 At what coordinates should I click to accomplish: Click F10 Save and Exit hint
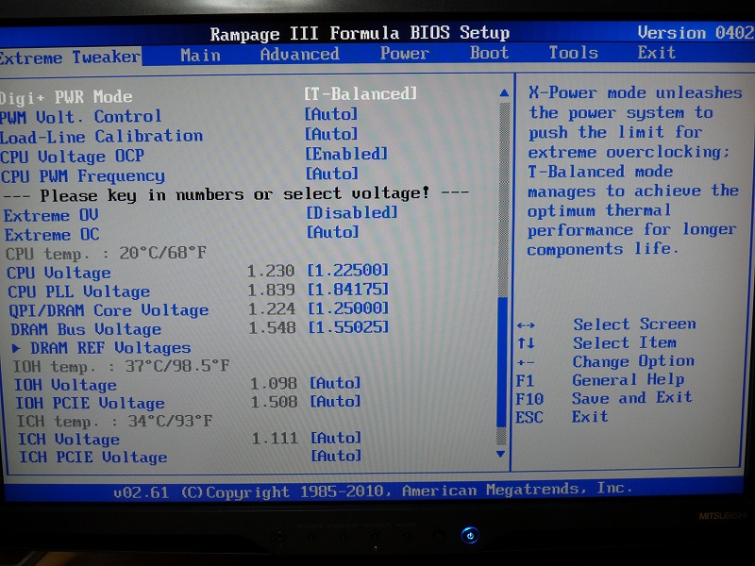click(604, 398)
